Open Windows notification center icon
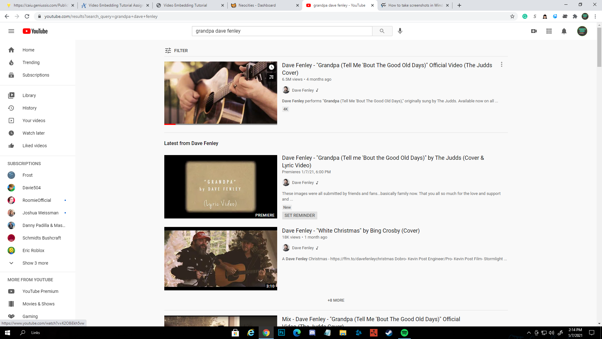This screenshot has width=602, height=339. tap(592, 333)
